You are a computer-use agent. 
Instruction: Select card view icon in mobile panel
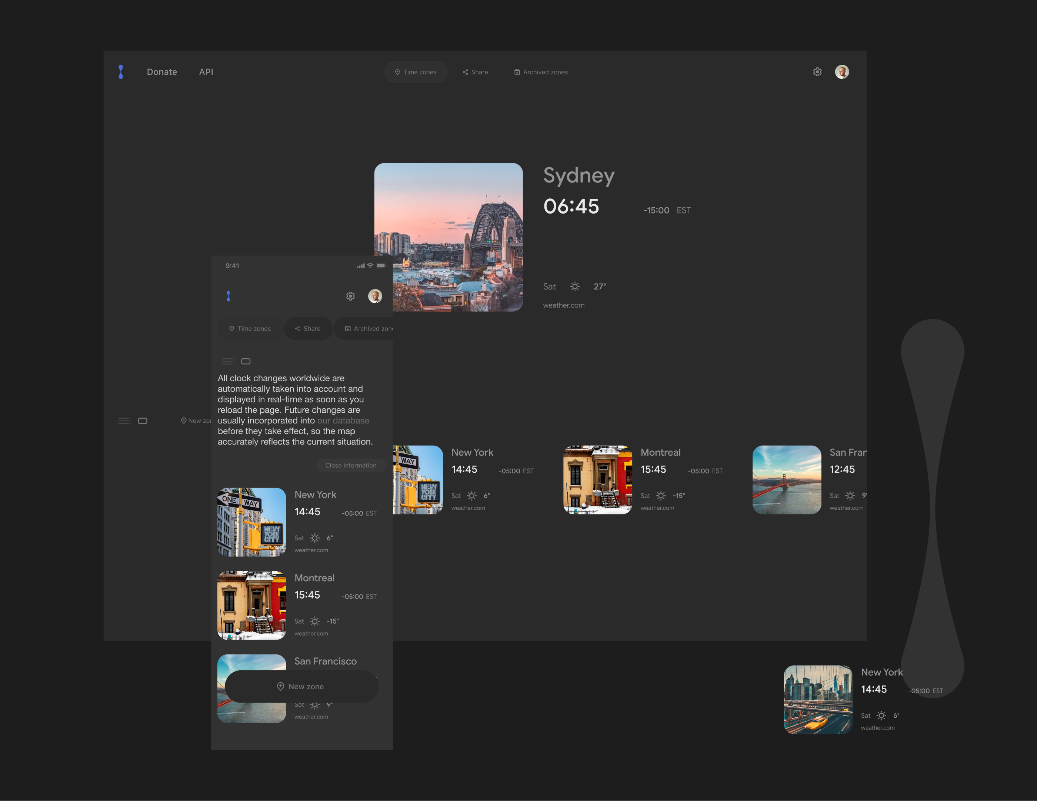(x=246, y=361)
